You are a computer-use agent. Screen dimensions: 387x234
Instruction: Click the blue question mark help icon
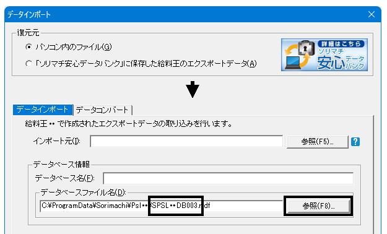click(355, 142)
